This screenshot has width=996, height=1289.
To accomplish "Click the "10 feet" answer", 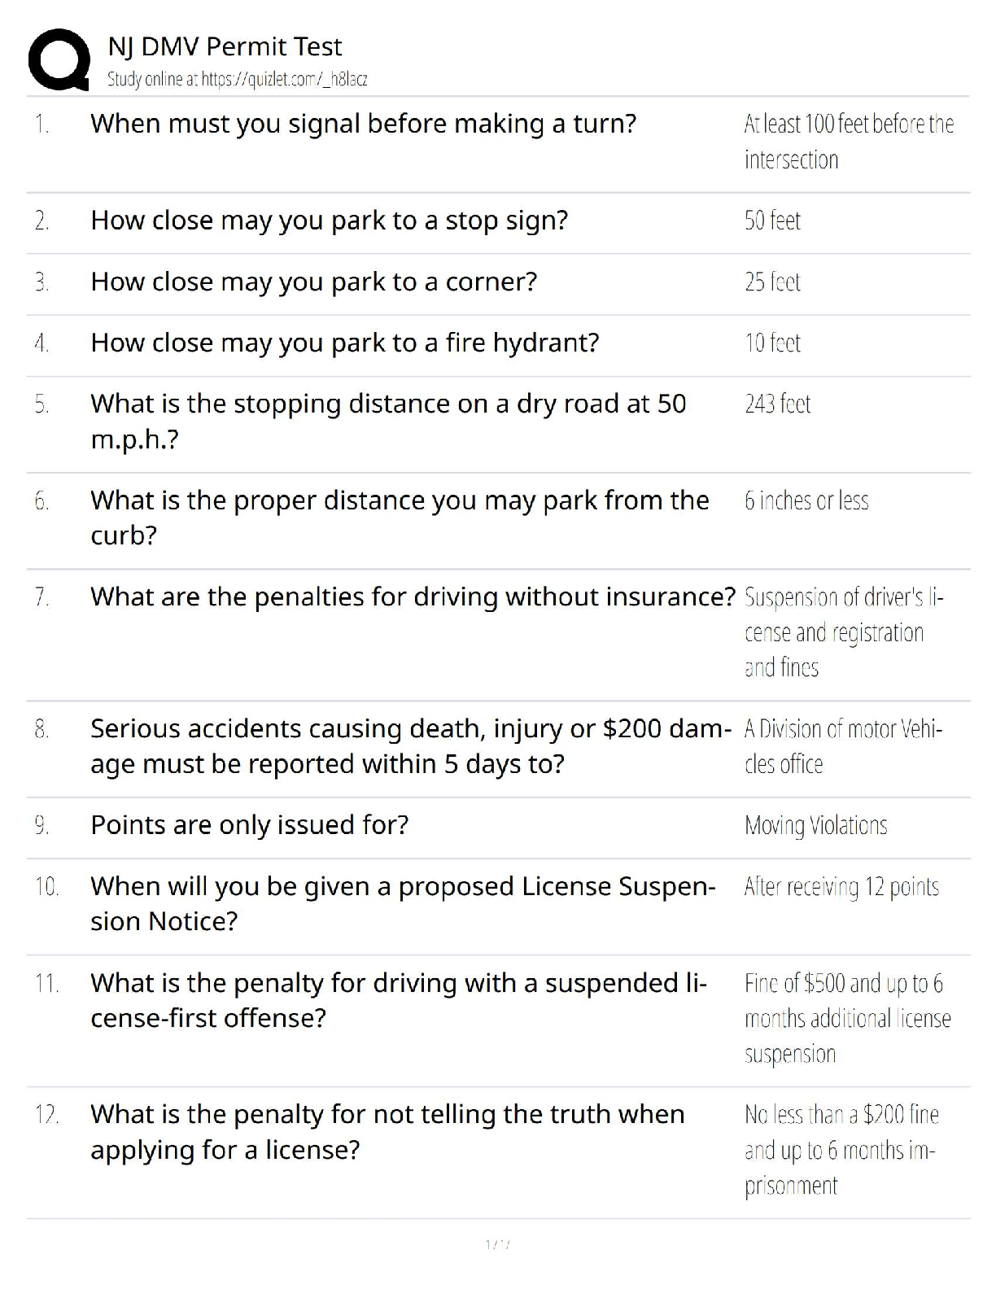I will click(772, 343).
